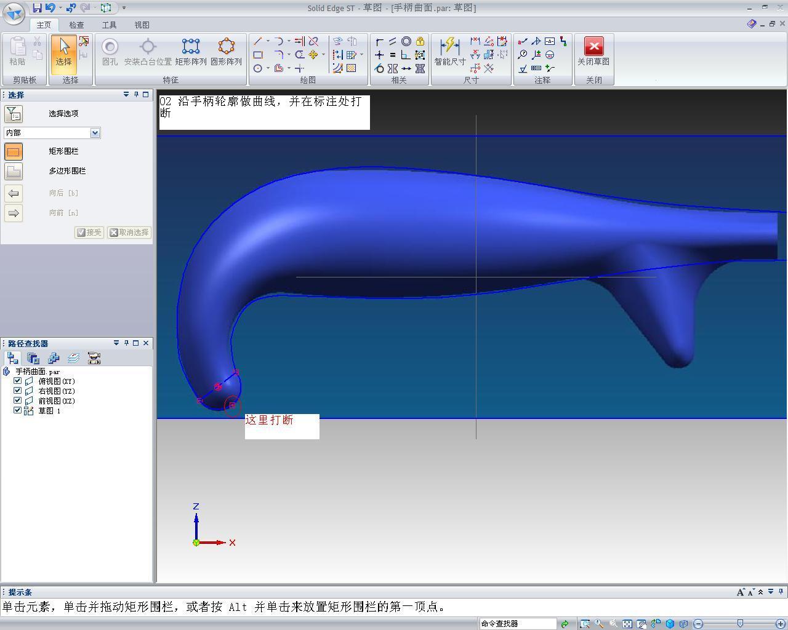This screenshot has width=788, height=630.
Task: Toggle auto-hide pin on 选择 panel
Action: [136, 94]
